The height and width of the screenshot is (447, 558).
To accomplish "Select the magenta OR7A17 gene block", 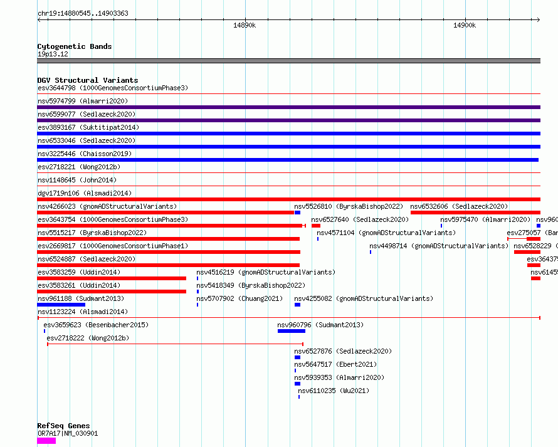I will (x=46, y=441).
